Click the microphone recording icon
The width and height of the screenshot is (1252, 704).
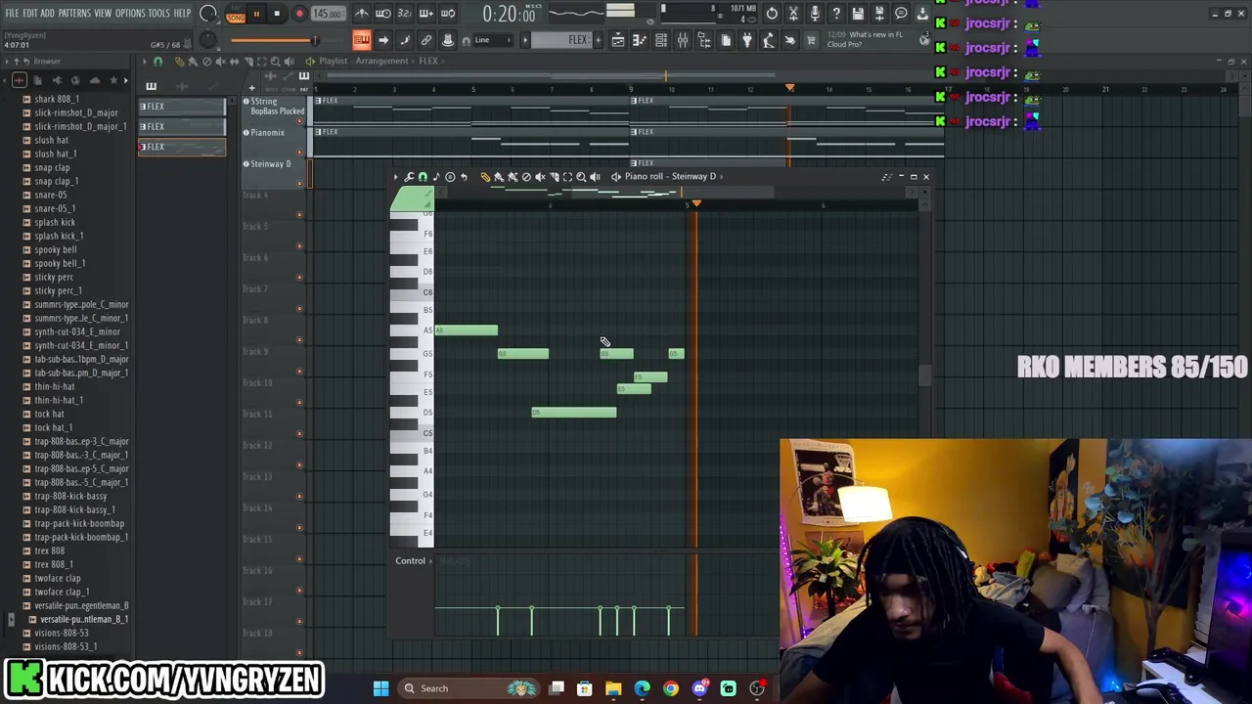815,14
